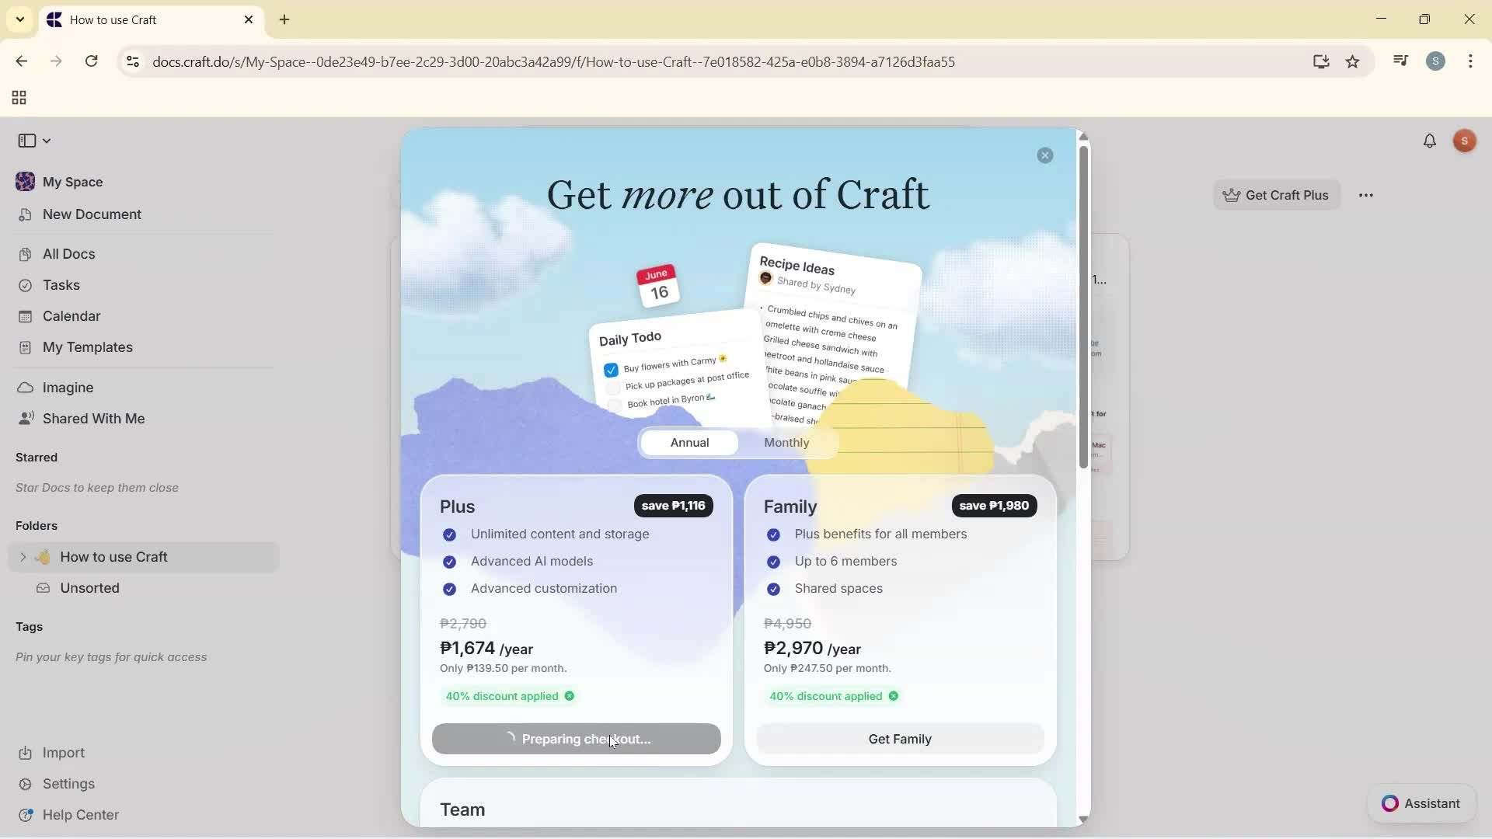
Task: Click the Get Craft Plus button
Action: pos(1277,195)
